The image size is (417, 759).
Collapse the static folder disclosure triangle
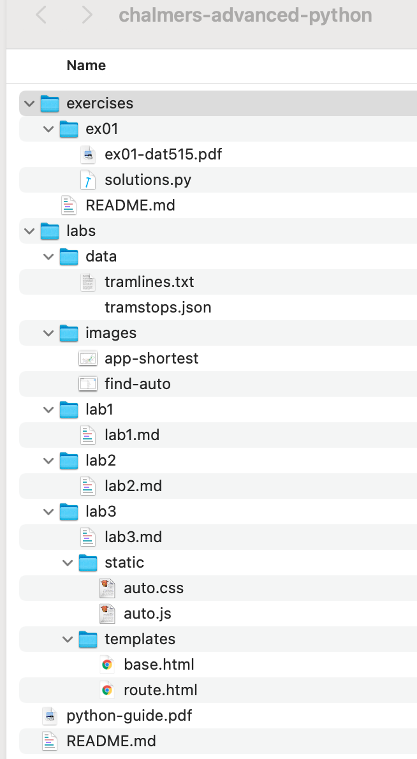pyautogui.click(x=67, y=563)
